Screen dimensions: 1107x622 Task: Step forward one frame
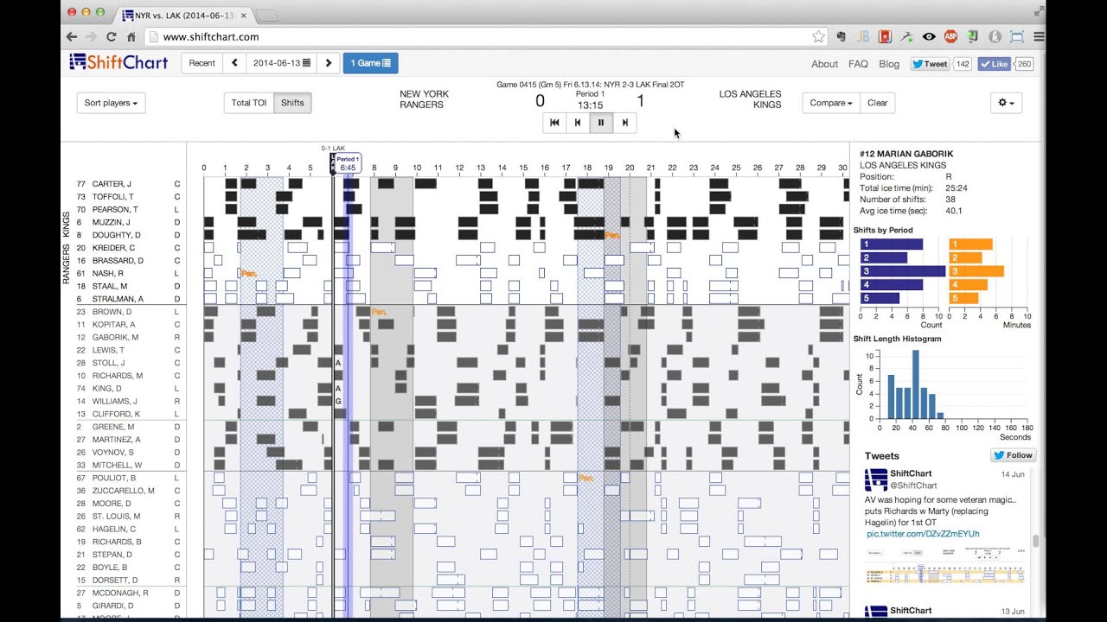[x=624, y=123]
